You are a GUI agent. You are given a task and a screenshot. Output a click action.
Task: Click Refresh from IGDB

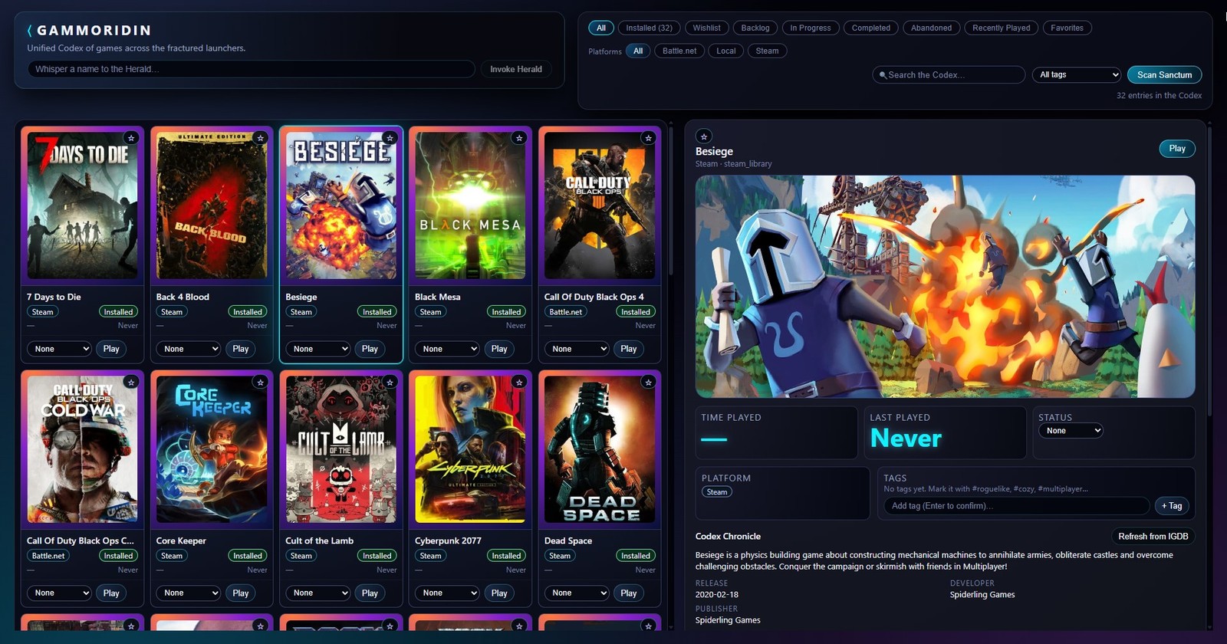pos(1153,536)
